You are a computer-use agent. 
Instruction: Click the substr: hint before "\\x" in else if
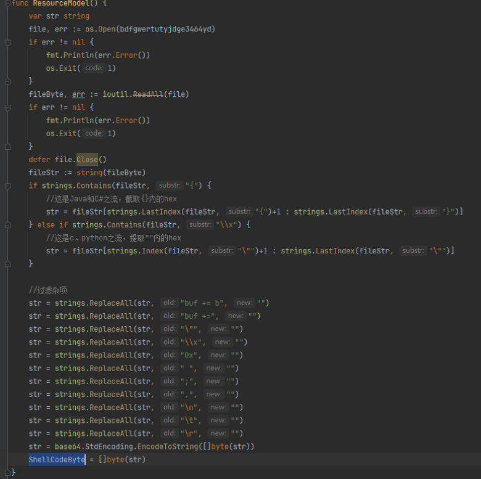click(x=200, y=225)
